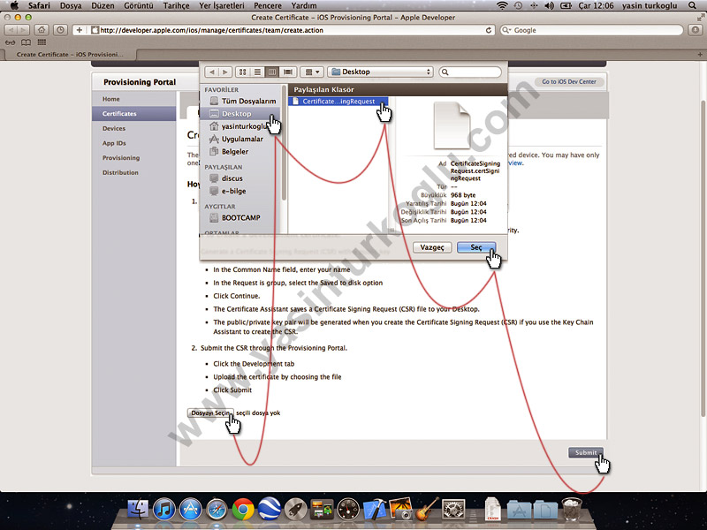Switch file dialog to list view

pos(257,72)
